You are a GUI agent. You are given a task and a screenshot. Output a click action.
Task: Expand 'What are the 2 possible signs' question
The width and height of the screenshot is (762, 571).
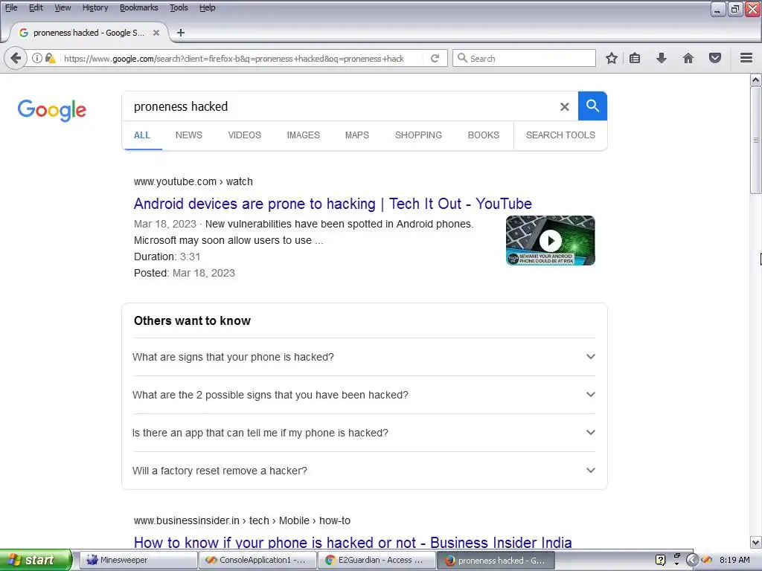tap(364, 395)
